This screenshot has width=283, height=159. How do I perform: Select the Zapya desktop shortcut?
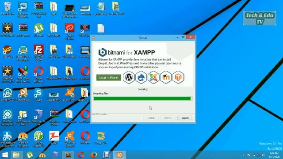pos(54,137)
